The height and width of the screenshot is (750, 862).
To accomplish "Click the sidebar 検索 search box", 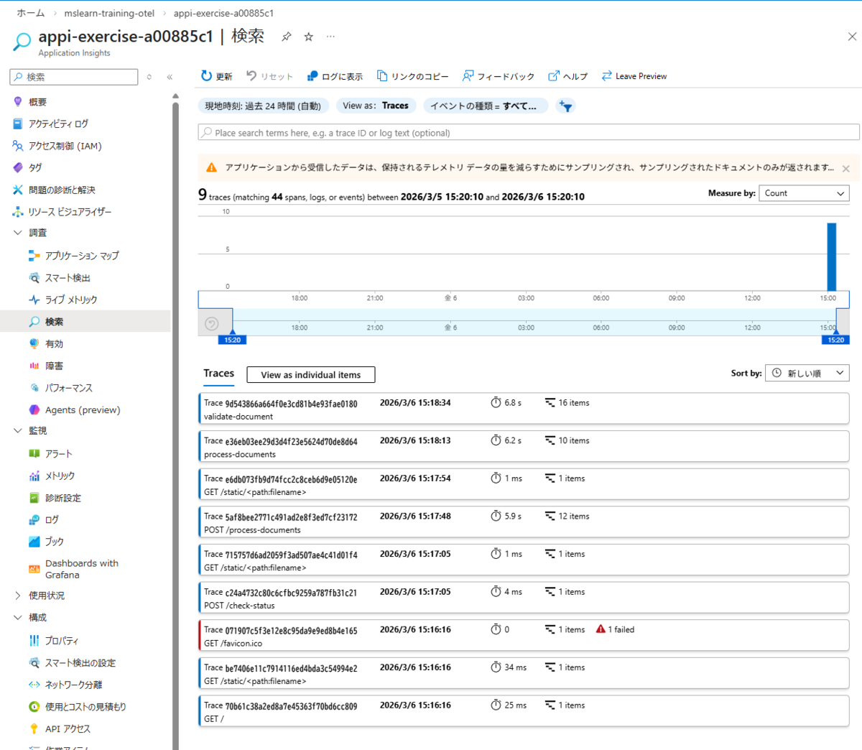I will (74, 77).
